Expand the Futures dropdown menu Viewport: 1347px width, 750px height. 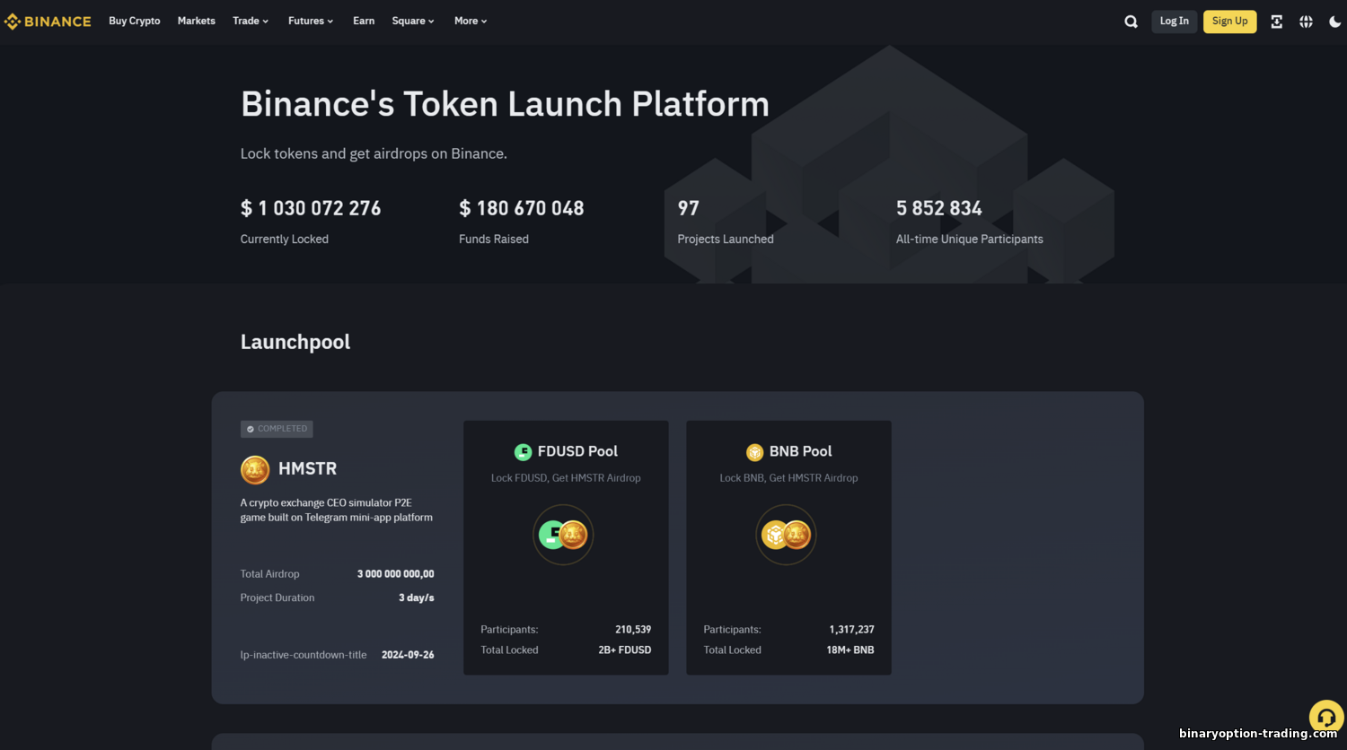[x=311, y=21]
